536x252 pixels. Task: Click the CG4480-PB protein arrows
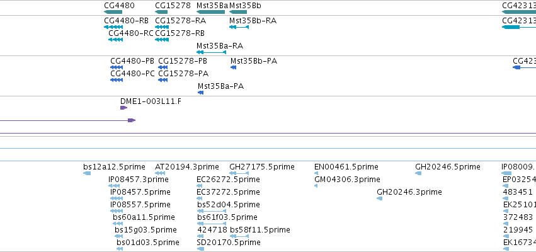(117, 67)
